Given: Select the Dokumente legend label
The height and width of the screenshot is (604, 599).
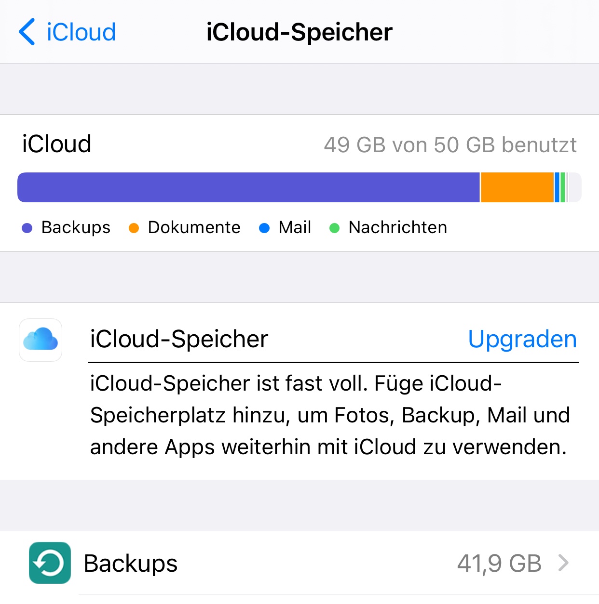Looking at the screenshot, I should point(194,227).
